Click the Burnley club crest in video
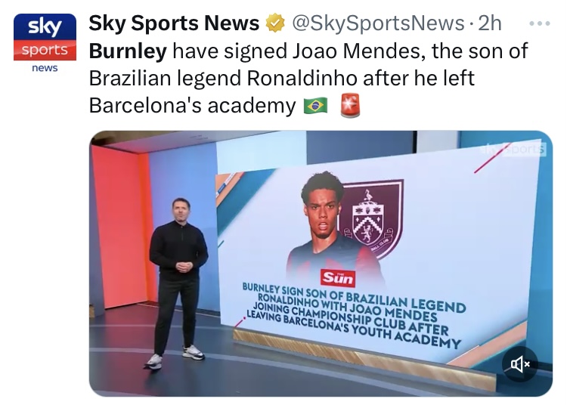This screenshot has height=405, width=567. [x=369, y=218]
